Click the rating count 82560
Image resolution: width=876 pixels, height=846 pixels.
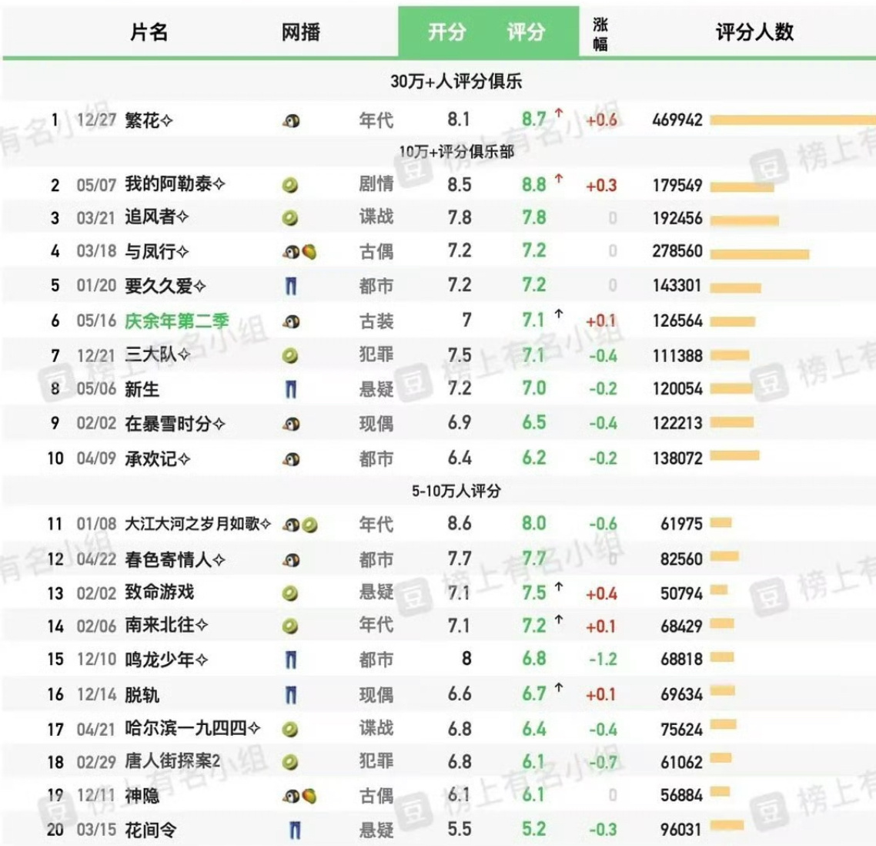pos(681,559)
